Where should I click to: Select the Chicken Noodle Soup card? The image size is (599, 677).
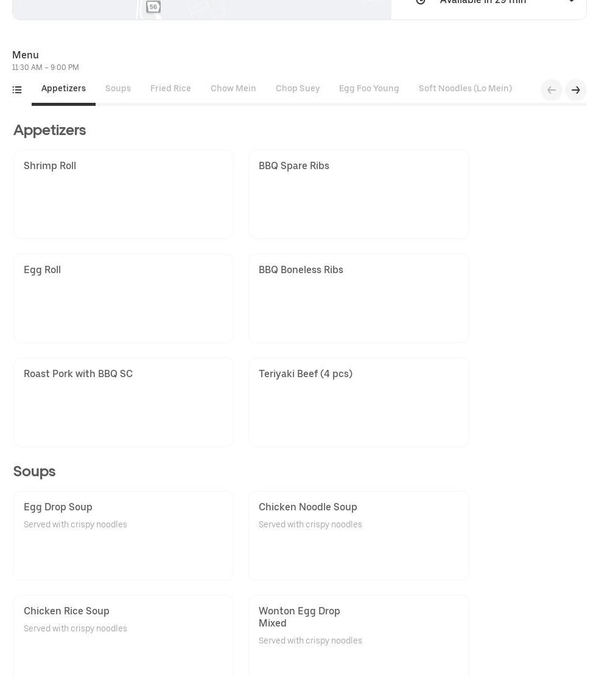click(x=359, y=535)
